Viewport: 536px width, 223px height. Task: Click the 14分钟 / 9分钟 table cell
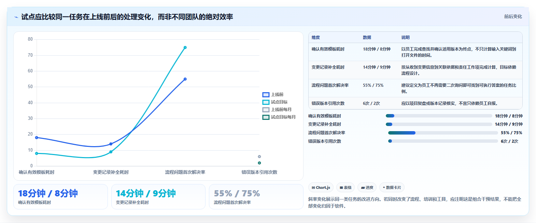(x=377, y=67)
